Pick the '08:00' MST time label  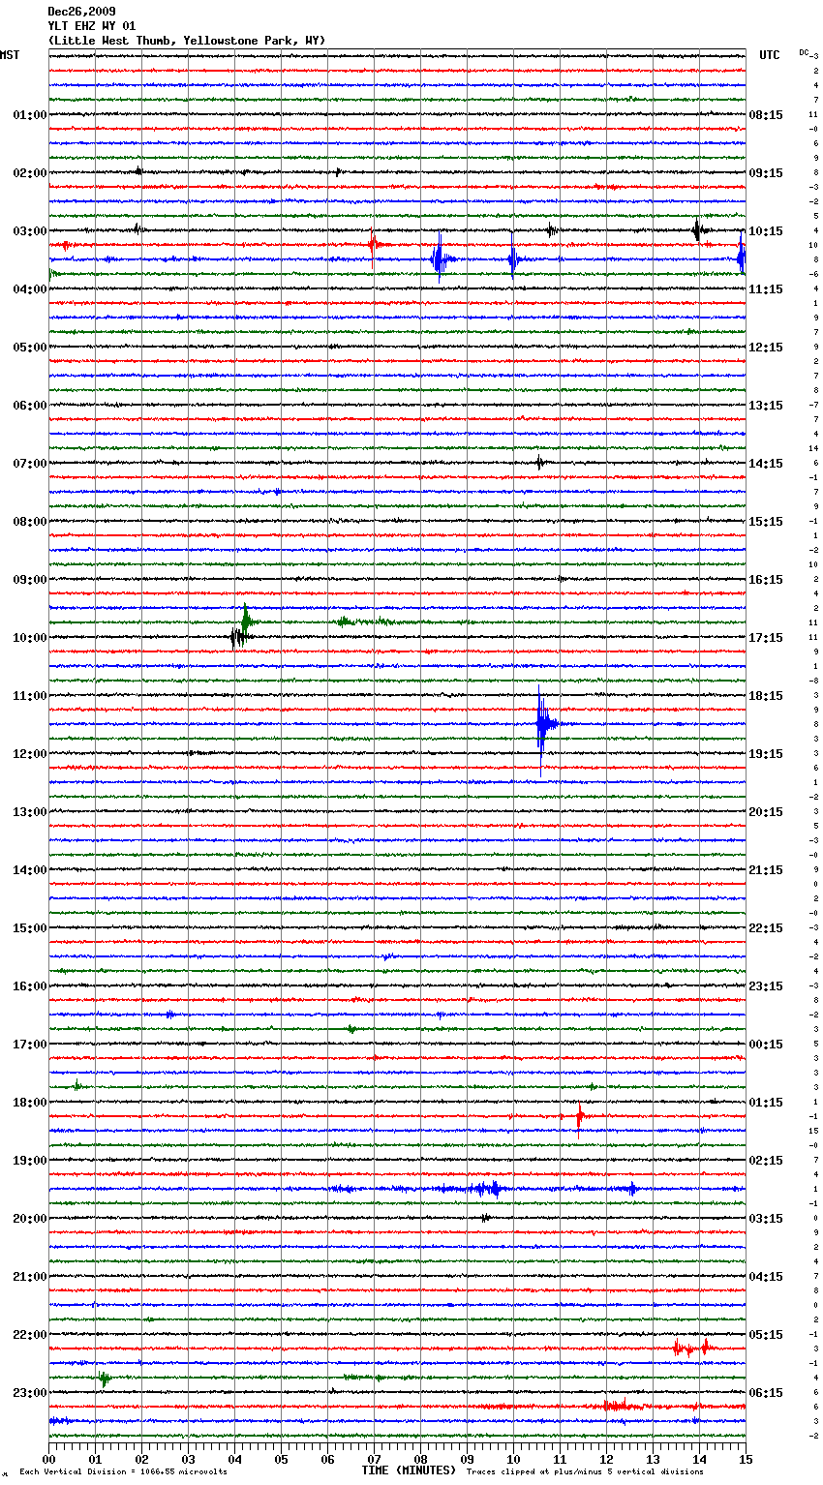30,522
